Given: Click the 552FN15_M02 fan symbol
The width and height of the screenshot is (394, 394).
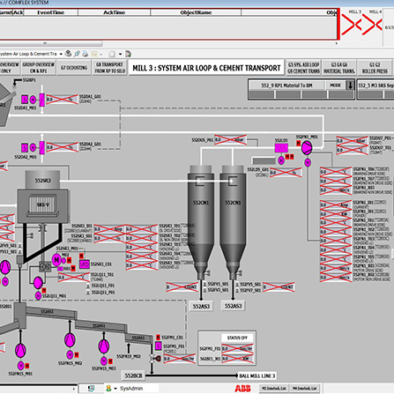Looking at the screenshot, I should coord(70,340).
